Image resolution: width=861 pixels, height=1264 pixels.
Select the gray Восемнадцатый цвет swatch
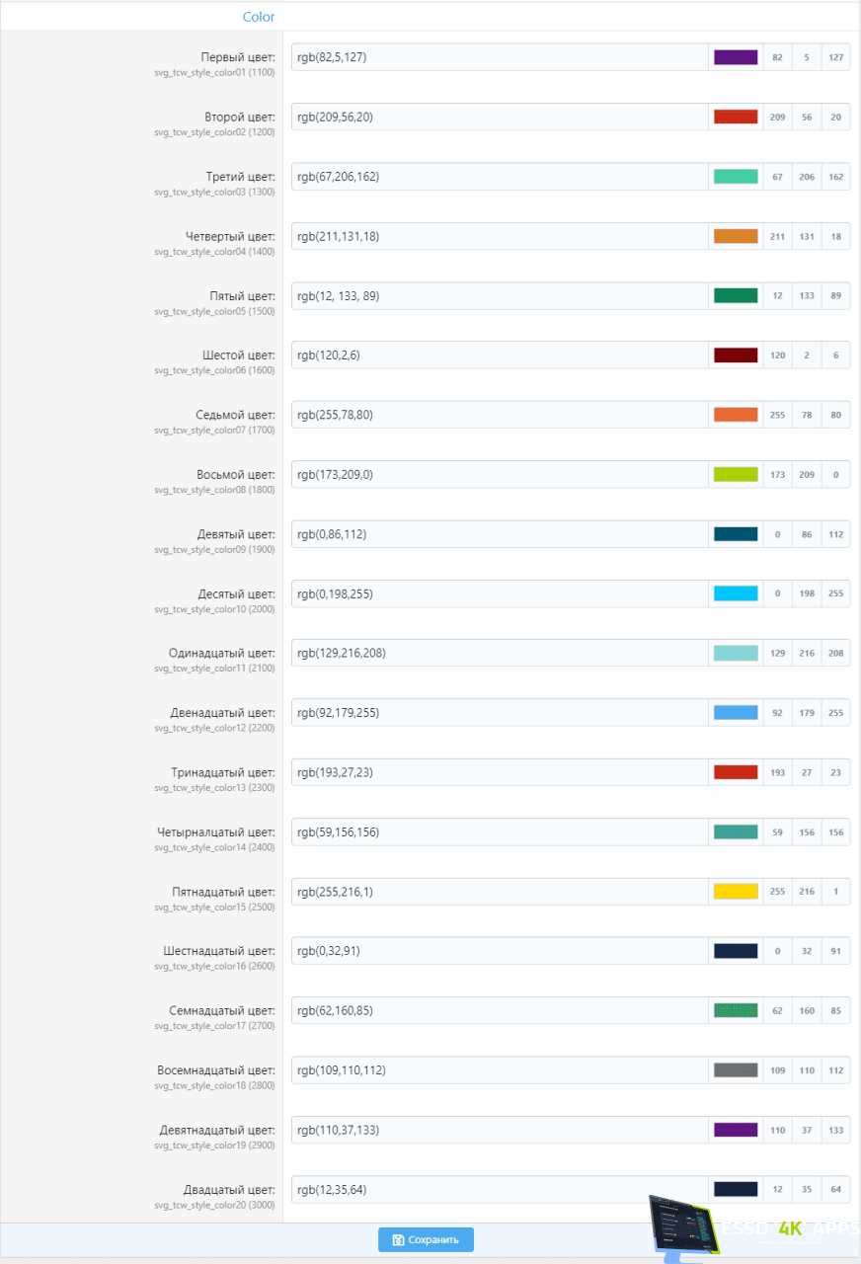(736, 1070)
